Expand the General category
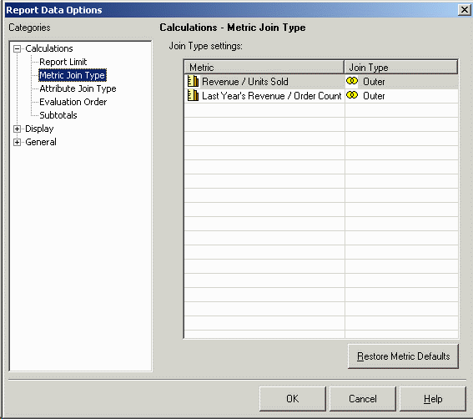Image resolution: width=473 pixels, height=419 pixels. [x=18, y=142]
